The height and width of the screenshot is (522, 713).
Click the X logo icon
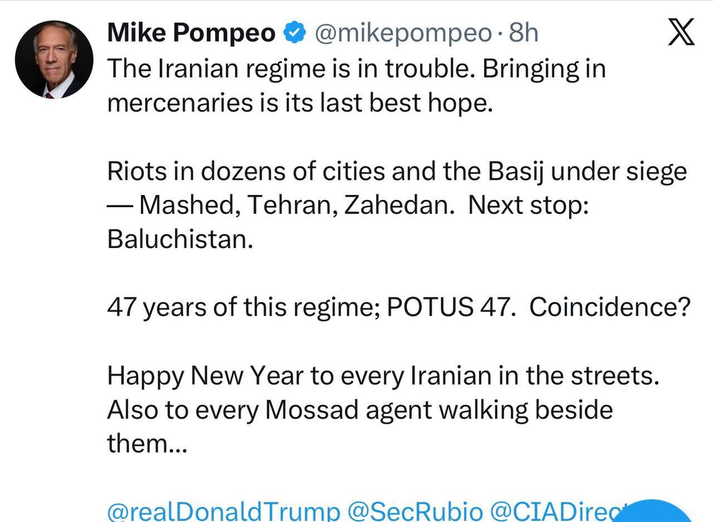pos(681,33)
